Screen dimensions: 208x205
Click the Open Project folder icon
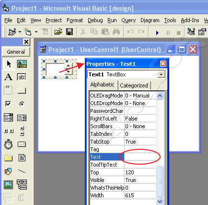tap(58, 32)
